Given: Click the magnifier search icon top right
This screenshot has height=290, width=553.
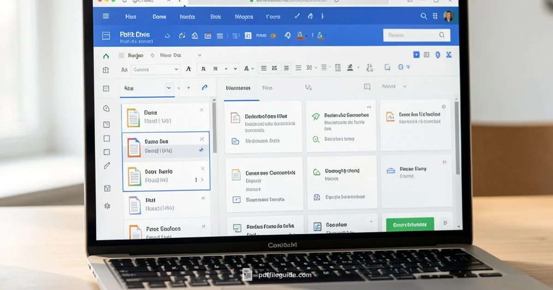Looking at the screenshot, I should point(424,16).
